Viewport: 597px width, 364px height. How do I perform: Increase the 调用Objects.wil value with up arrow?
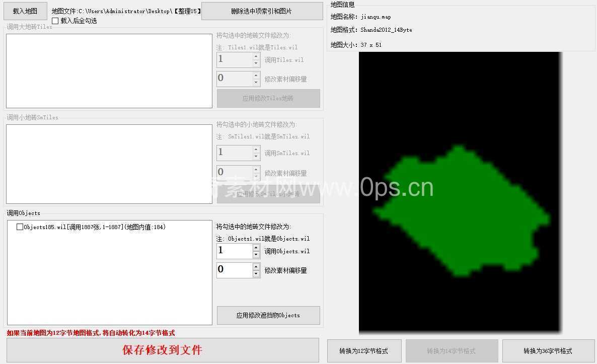coord(256,248)
